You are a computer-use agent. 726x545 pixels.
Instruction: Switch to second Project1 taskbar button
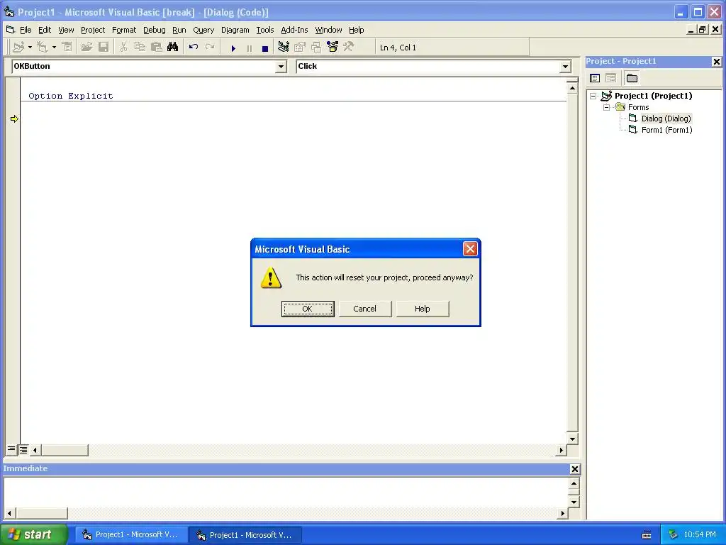pyautogui.click(x=245, y=535)
